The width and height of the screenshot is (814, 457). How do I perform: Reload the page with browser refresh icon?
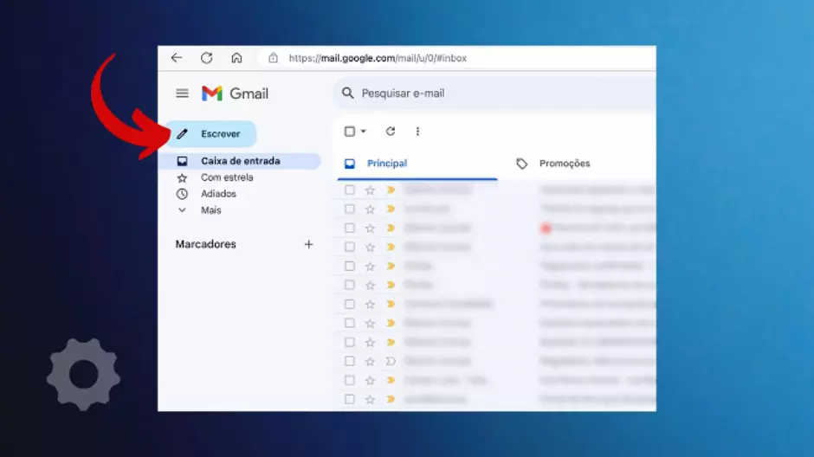click(x=206, y=58)
